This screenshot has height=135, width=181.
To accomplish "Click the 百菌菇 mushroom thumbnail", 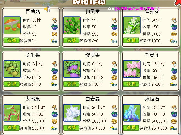I will [12, 25].
